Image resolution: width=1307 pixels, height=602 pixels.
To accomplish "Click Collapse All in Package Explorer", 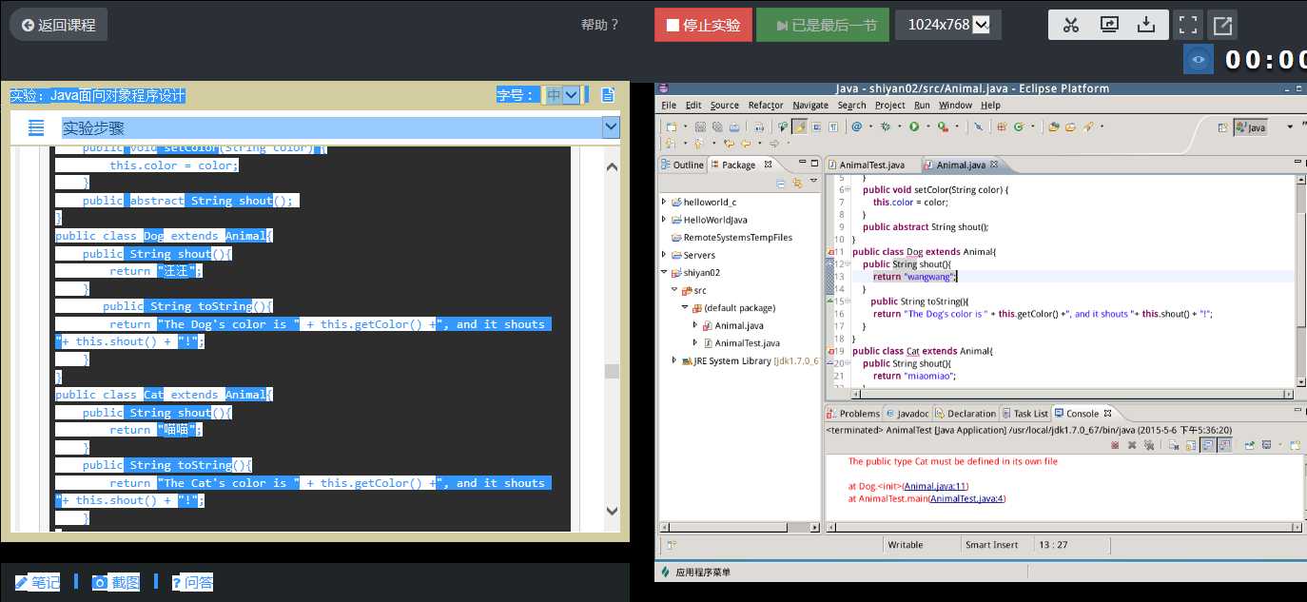I will 780,184.
